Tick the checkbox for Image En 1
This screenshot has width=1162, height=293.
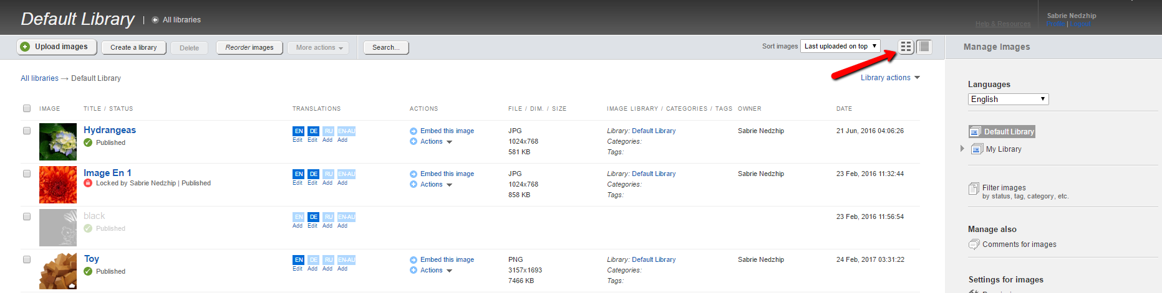point(27,174)
